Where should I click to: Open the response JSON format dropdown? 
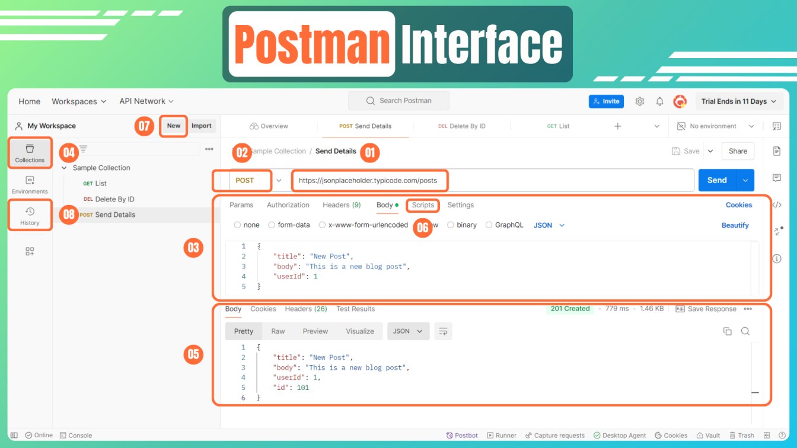point(409,331)
